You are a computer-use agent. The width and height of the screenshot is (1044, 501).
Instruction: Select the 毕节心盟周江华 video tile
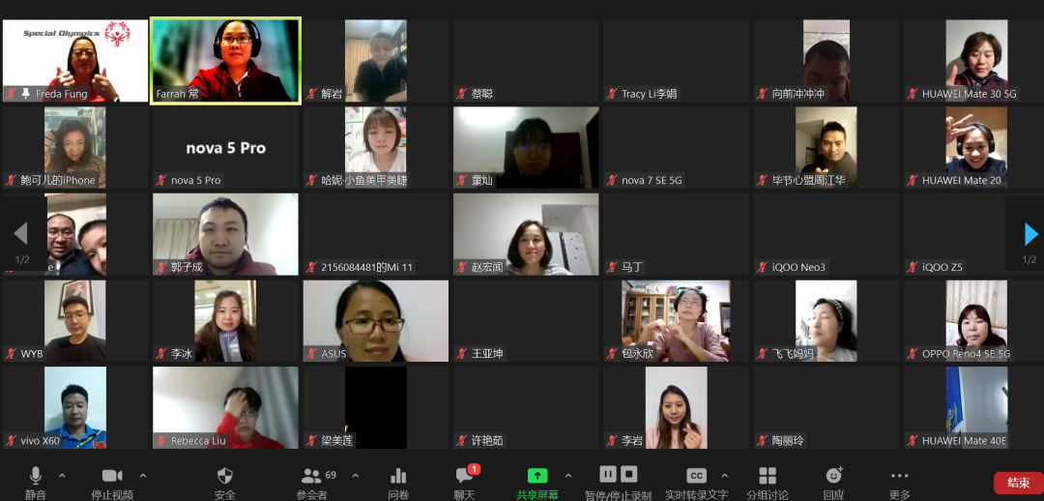point(826,147)
